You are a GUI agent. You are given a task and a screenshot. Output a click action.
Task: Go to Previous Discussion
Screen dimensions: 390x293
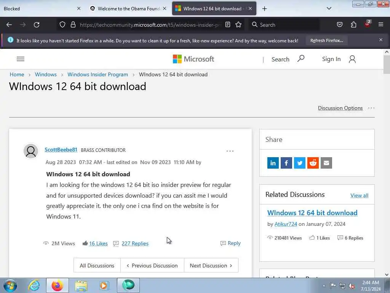pos(152,266)
